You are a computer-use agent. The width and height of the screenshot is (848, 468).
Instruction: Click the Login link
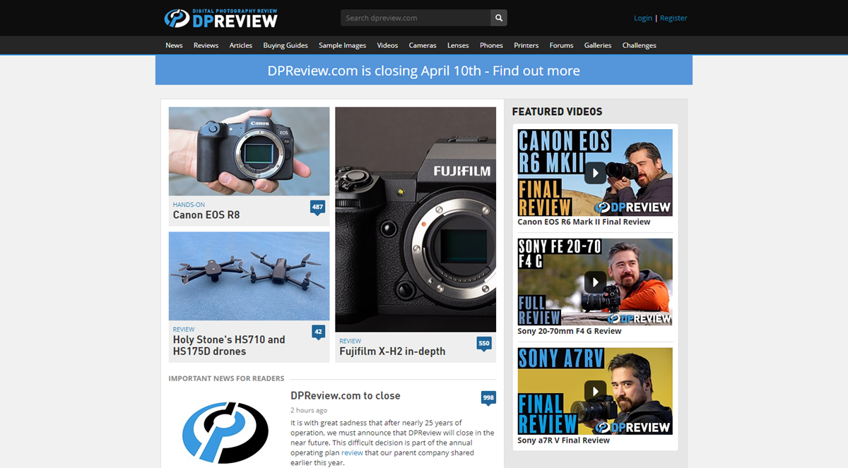click(643, 18)
